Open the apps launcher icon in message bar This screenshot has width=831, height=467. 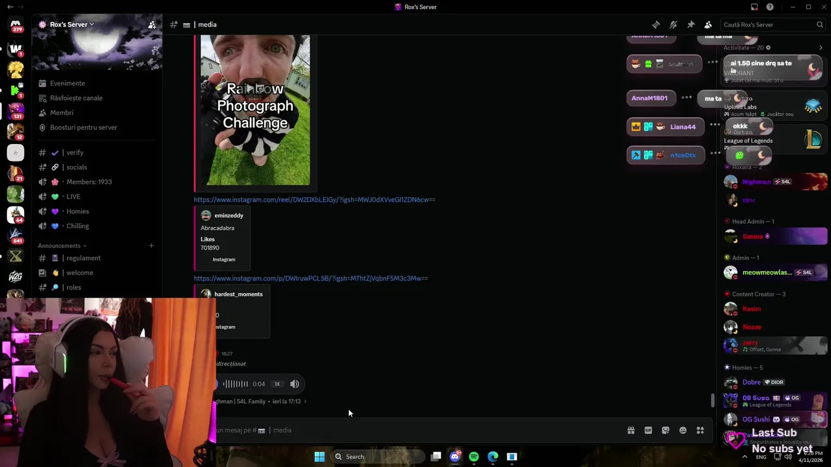click(x=700, y=430)
